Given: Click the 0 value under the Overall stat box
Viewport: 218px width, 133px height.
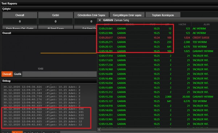Looking at the screenshot, I should point(20,21).
